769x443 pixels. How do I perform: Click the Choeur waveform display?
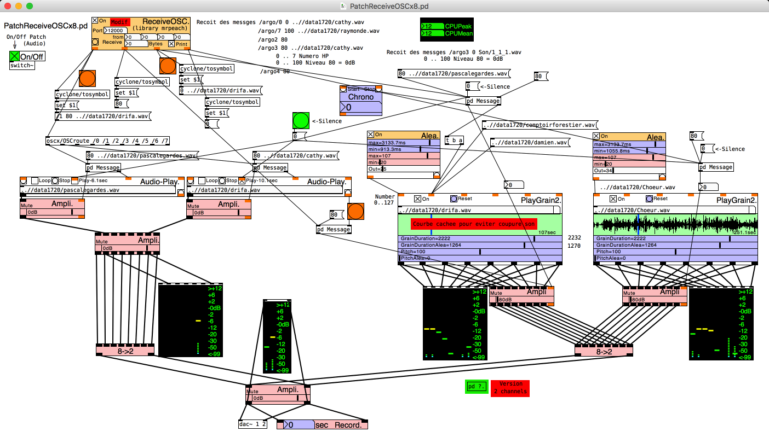point(675,225)
